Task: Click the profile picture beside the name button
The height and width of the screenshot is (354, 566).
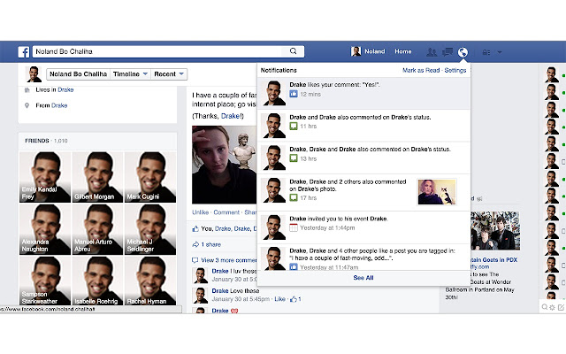Action: tap(34, 74)
